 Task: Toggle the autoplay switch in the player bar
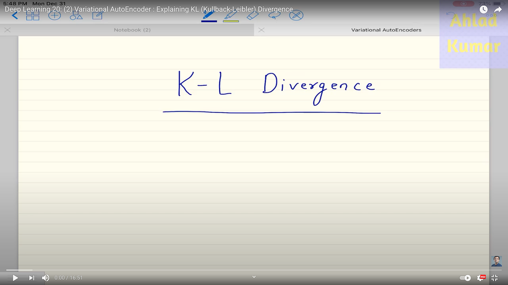(x=465, y=277)
